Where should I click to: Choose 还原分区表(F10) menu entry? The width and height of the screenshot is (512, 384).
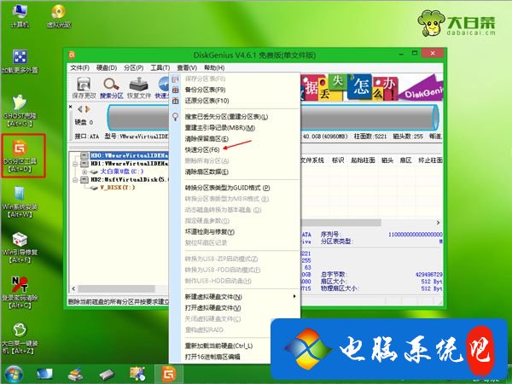click(207, 101)
